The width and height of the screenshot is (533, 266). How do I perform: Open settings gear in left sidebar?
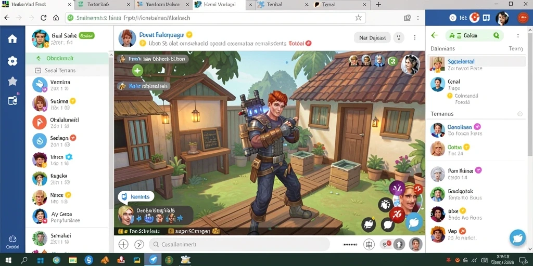[12, 61]
